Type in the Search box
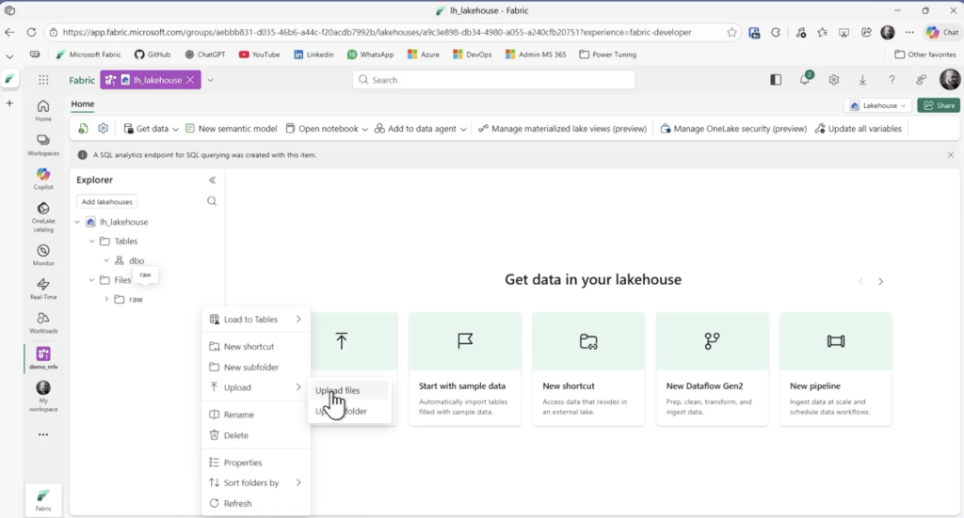Screen dimensions: 964x518 coord(493,80)
